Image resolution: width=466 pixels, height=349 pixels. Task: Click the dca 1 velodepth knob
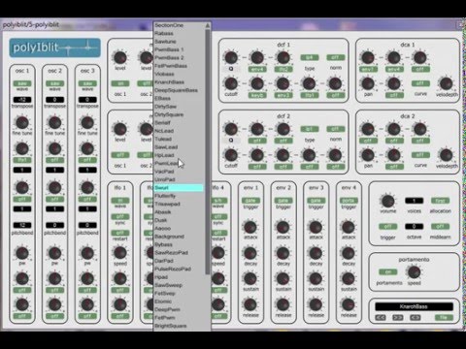pyautogui.click(x=447, y=83)
